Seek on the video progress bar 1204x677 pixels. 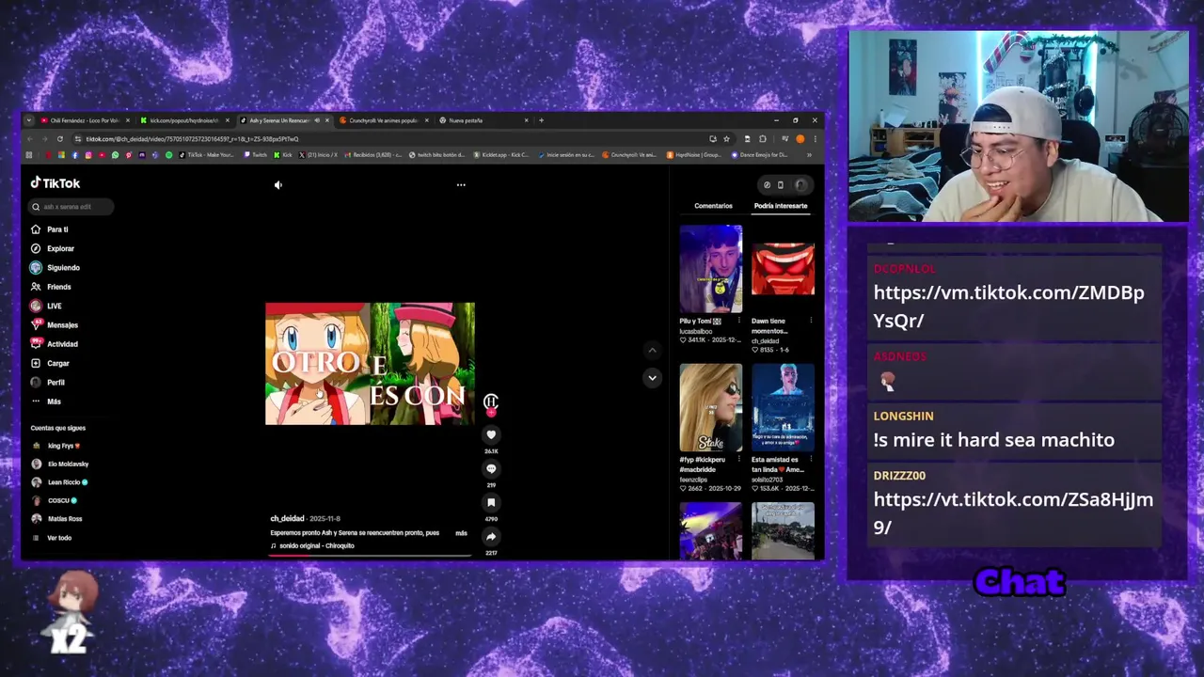[371, 555]
